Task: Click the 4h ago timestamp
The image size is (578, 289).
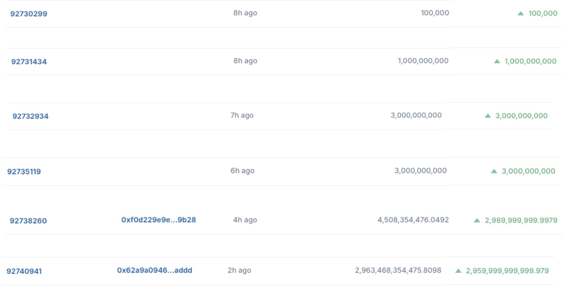Action: click(245, 220)
